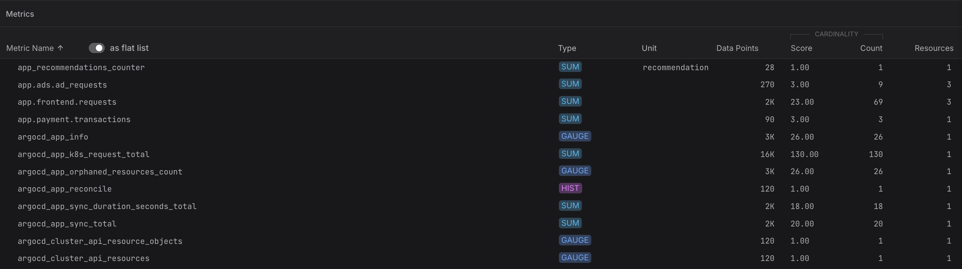Click the SUM badge for argocd_app_sync_total
The height and width of the screenshot is (269, 962).
(570, 223)
